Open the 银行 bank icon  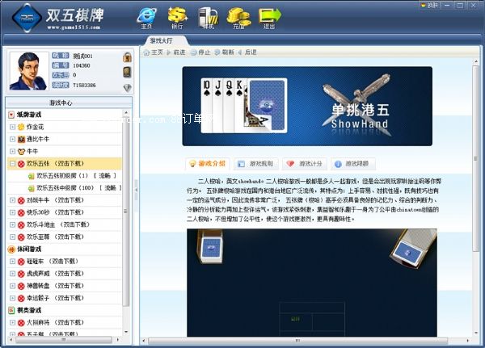[x=176, y=15]
